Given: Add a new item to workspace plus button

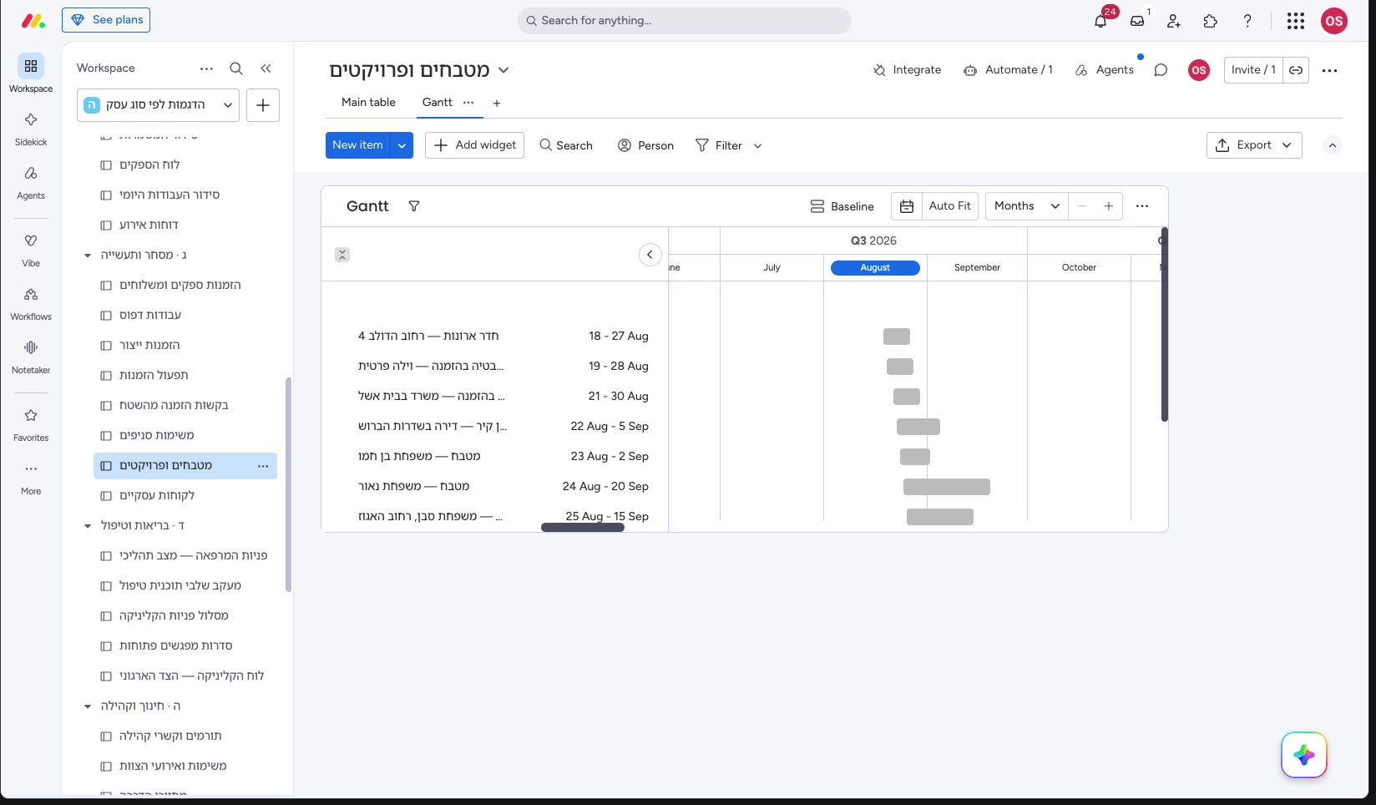Looking at the screenshot, I should [x=263, y=105].
